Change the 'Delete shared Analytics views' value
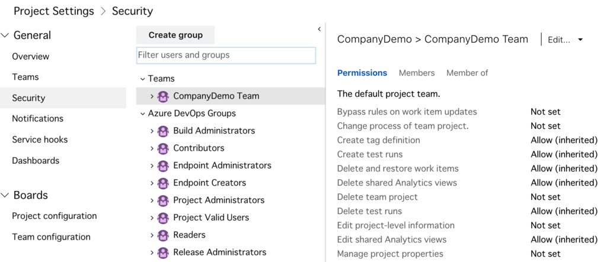 pos(564,183)
